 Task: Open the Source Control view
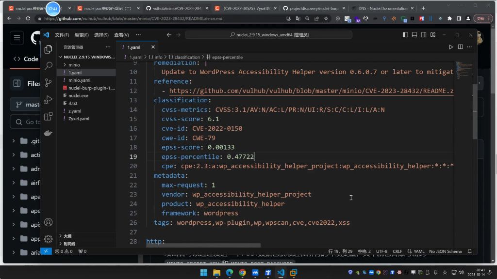48,82
